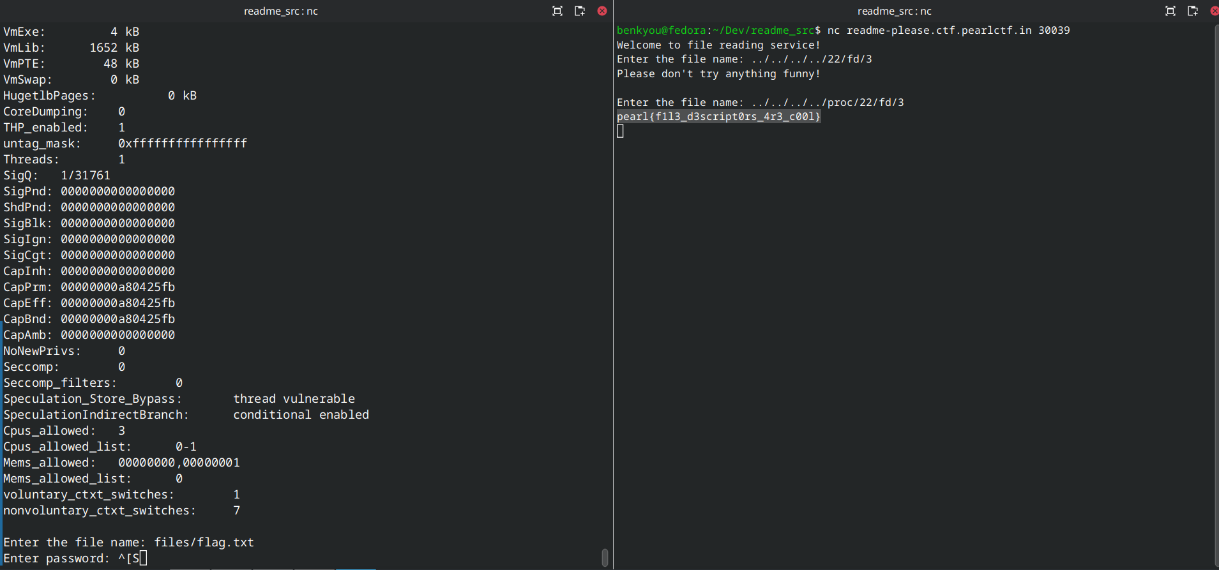Click the left terminal scrollbar handle
Viewport: 1219px width, 570px height.
click(605, 557)
